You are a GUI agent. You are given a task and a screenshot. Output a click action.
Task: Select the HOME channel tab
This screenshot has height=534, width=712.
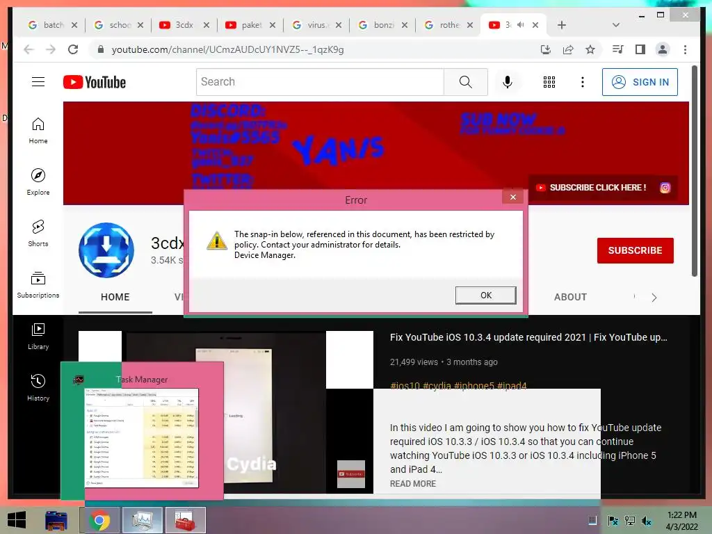[115, 297]
